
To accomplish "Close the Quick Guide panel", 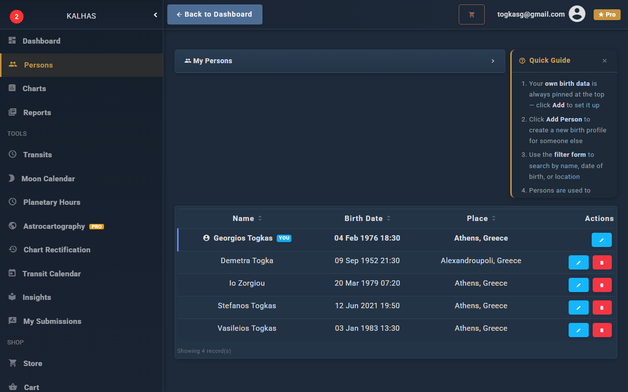I will [604, 61].
